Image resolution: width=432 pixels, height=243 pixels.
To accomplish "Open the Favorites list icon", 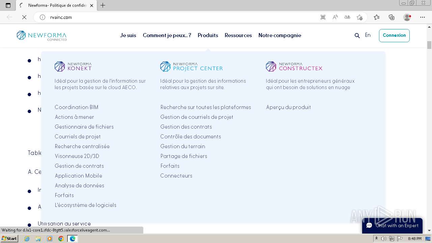I will 377,17.
